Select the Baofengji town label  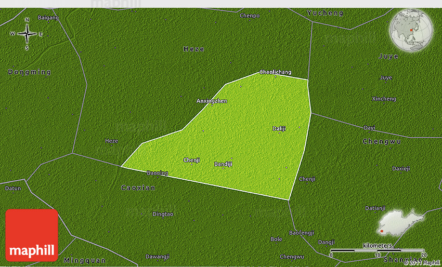(302, 232)
